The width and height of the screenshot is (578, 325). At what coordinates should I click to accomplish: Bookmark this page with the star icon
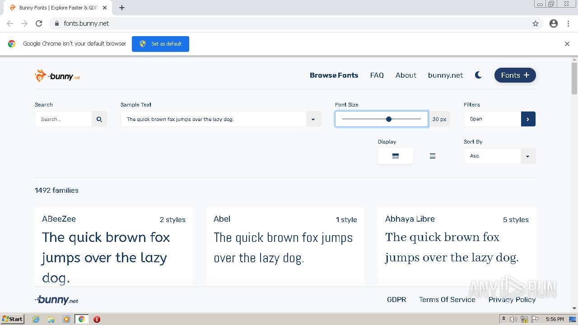[536, 23]
